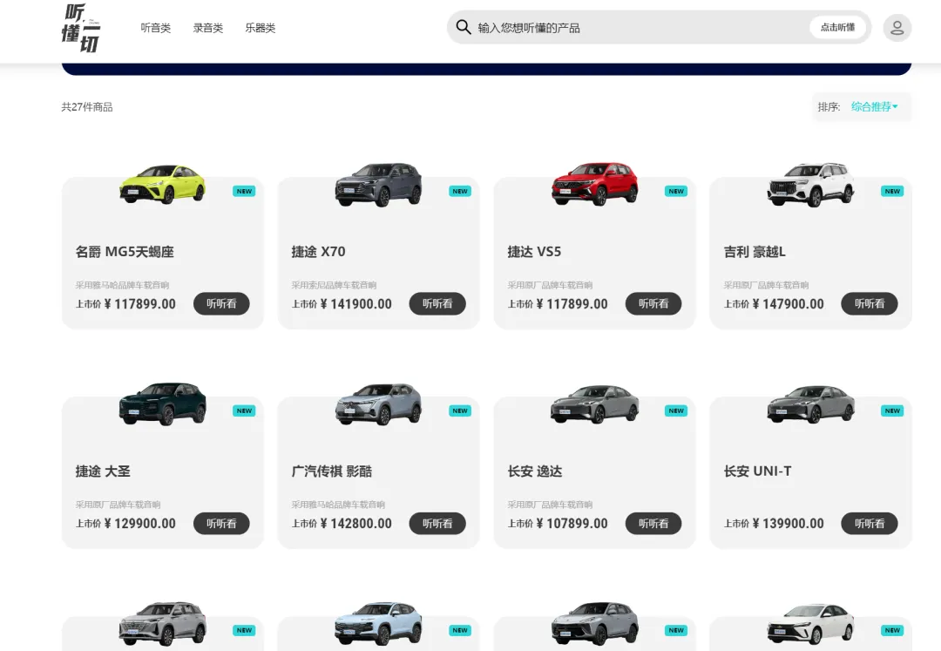Screen dimensions: 941x651
Task: Click the 排序: label
Action: click(x=829, y=107)
